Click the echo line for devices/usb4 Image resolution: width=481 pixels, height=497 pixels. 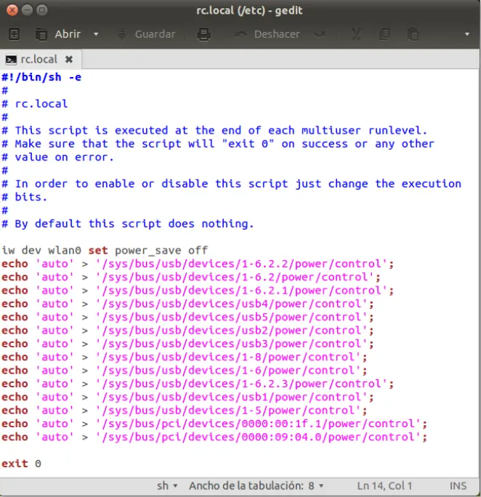[187, 304]
